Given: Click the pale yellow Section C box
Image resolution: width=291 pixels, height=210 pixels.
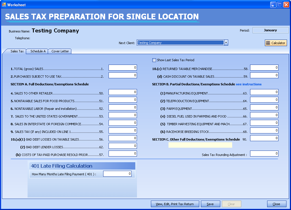Looking at the screenshot, I should click(x=200, y=145).
